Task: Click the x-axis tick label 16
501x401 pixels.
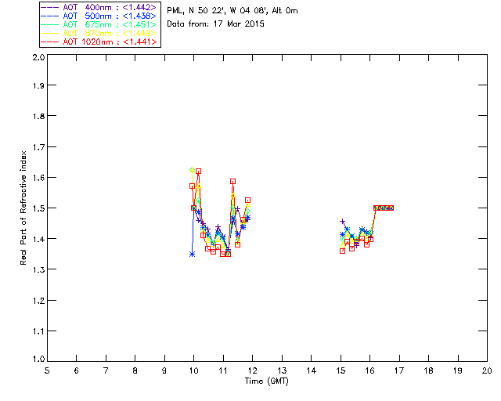Action: [x=369, y=370]
